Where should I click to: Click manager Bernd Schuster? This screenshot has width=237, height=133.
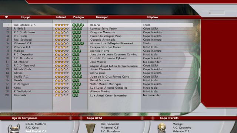point(100,81)
